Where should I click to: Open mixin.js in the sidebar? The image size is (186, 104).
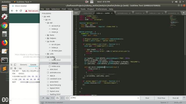[55, 32]
